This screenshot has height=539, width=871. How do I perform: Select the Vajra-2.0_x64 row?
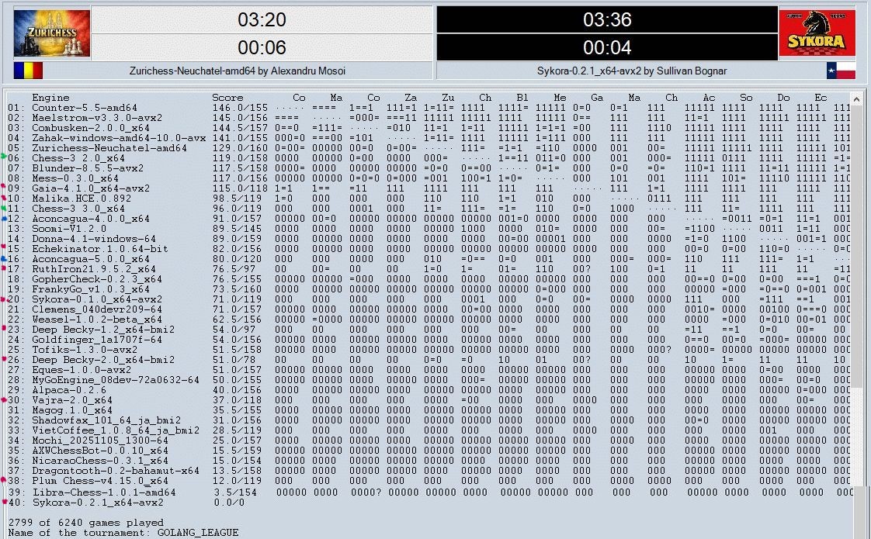click(429, 400)
